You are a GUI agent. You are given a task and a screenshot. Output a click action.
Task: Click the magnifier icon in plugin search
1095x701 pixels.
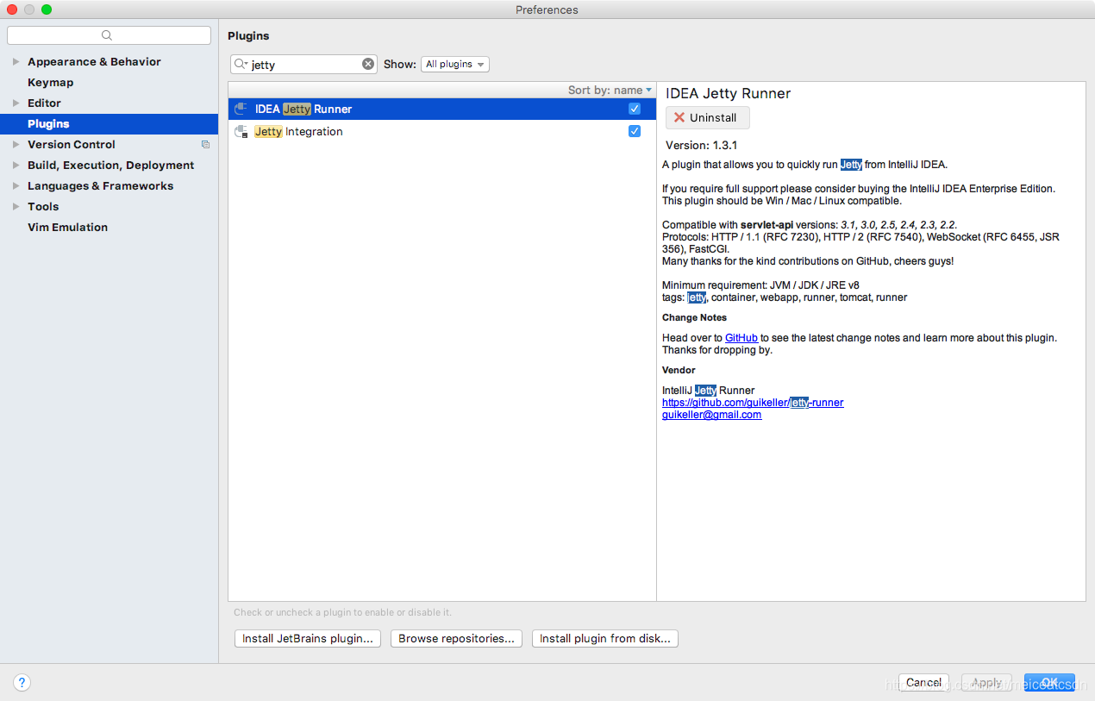click(241, 64)
